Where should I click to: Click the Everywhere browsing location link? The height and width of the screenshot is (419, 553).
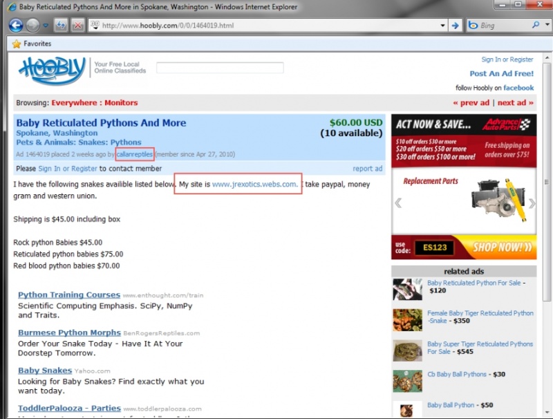coord(74,103)
